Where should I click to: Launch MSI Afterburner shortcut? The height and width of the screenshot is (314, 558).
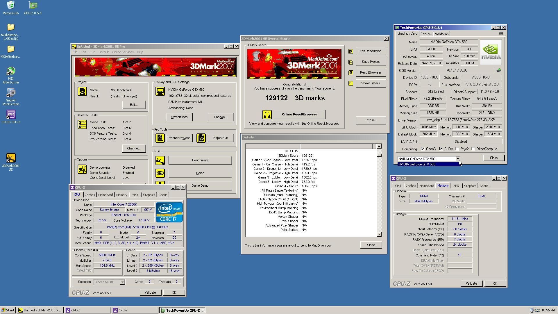11,75
